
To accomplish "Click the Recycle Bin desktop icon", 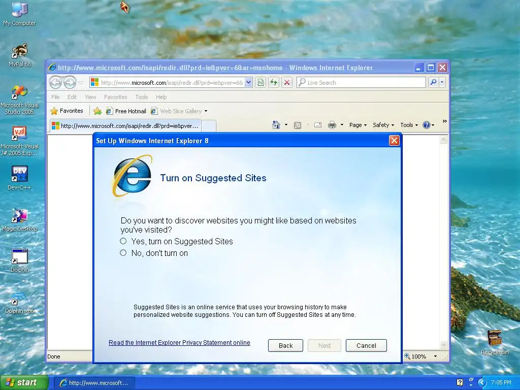I will [x=495, y=343].
